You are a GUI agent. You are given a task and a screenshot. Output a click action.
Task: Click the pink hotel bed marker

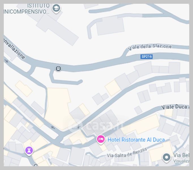point(101,139)
